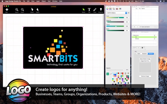Open the gear action dropdown in Edit Inspector
The width and height of the screenshot is (167, 104).
point(143,48)
